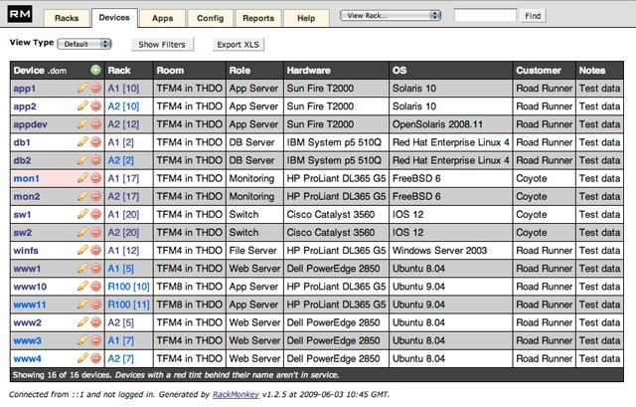Edit device app1 with pencil icon

[82, 89]
